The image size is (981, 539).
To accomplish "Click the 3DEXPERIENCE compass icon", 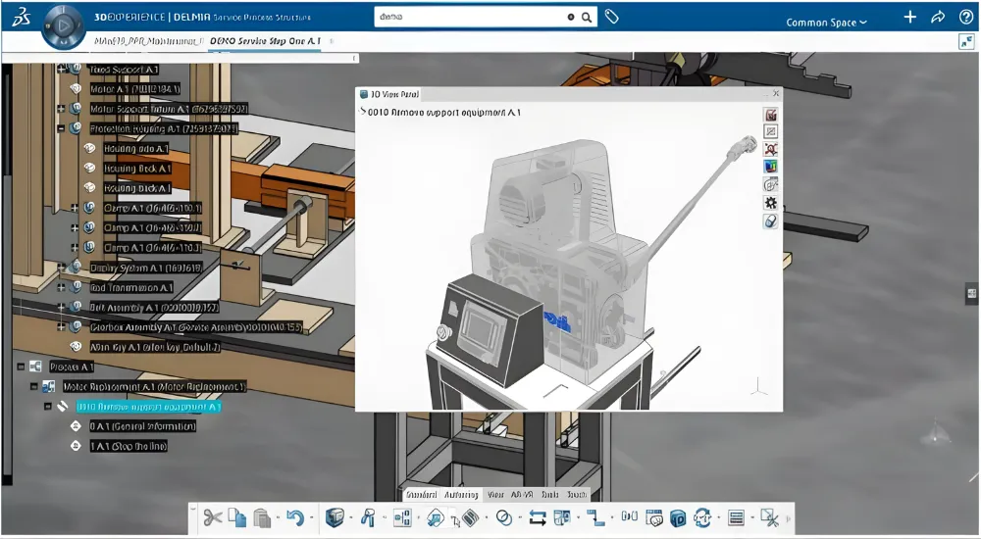I will coord(63,24).
